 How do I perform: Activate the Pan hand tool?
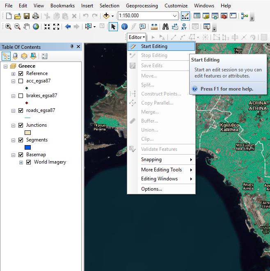[x=26, y=26]
